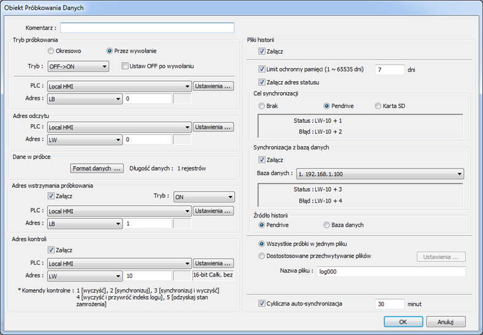Viewport: 483px width, 335px height.
Task: Open Ustawienia in Adres wstrzymania próbkowania
Action: pyautogui.click(x=213, y=211)
